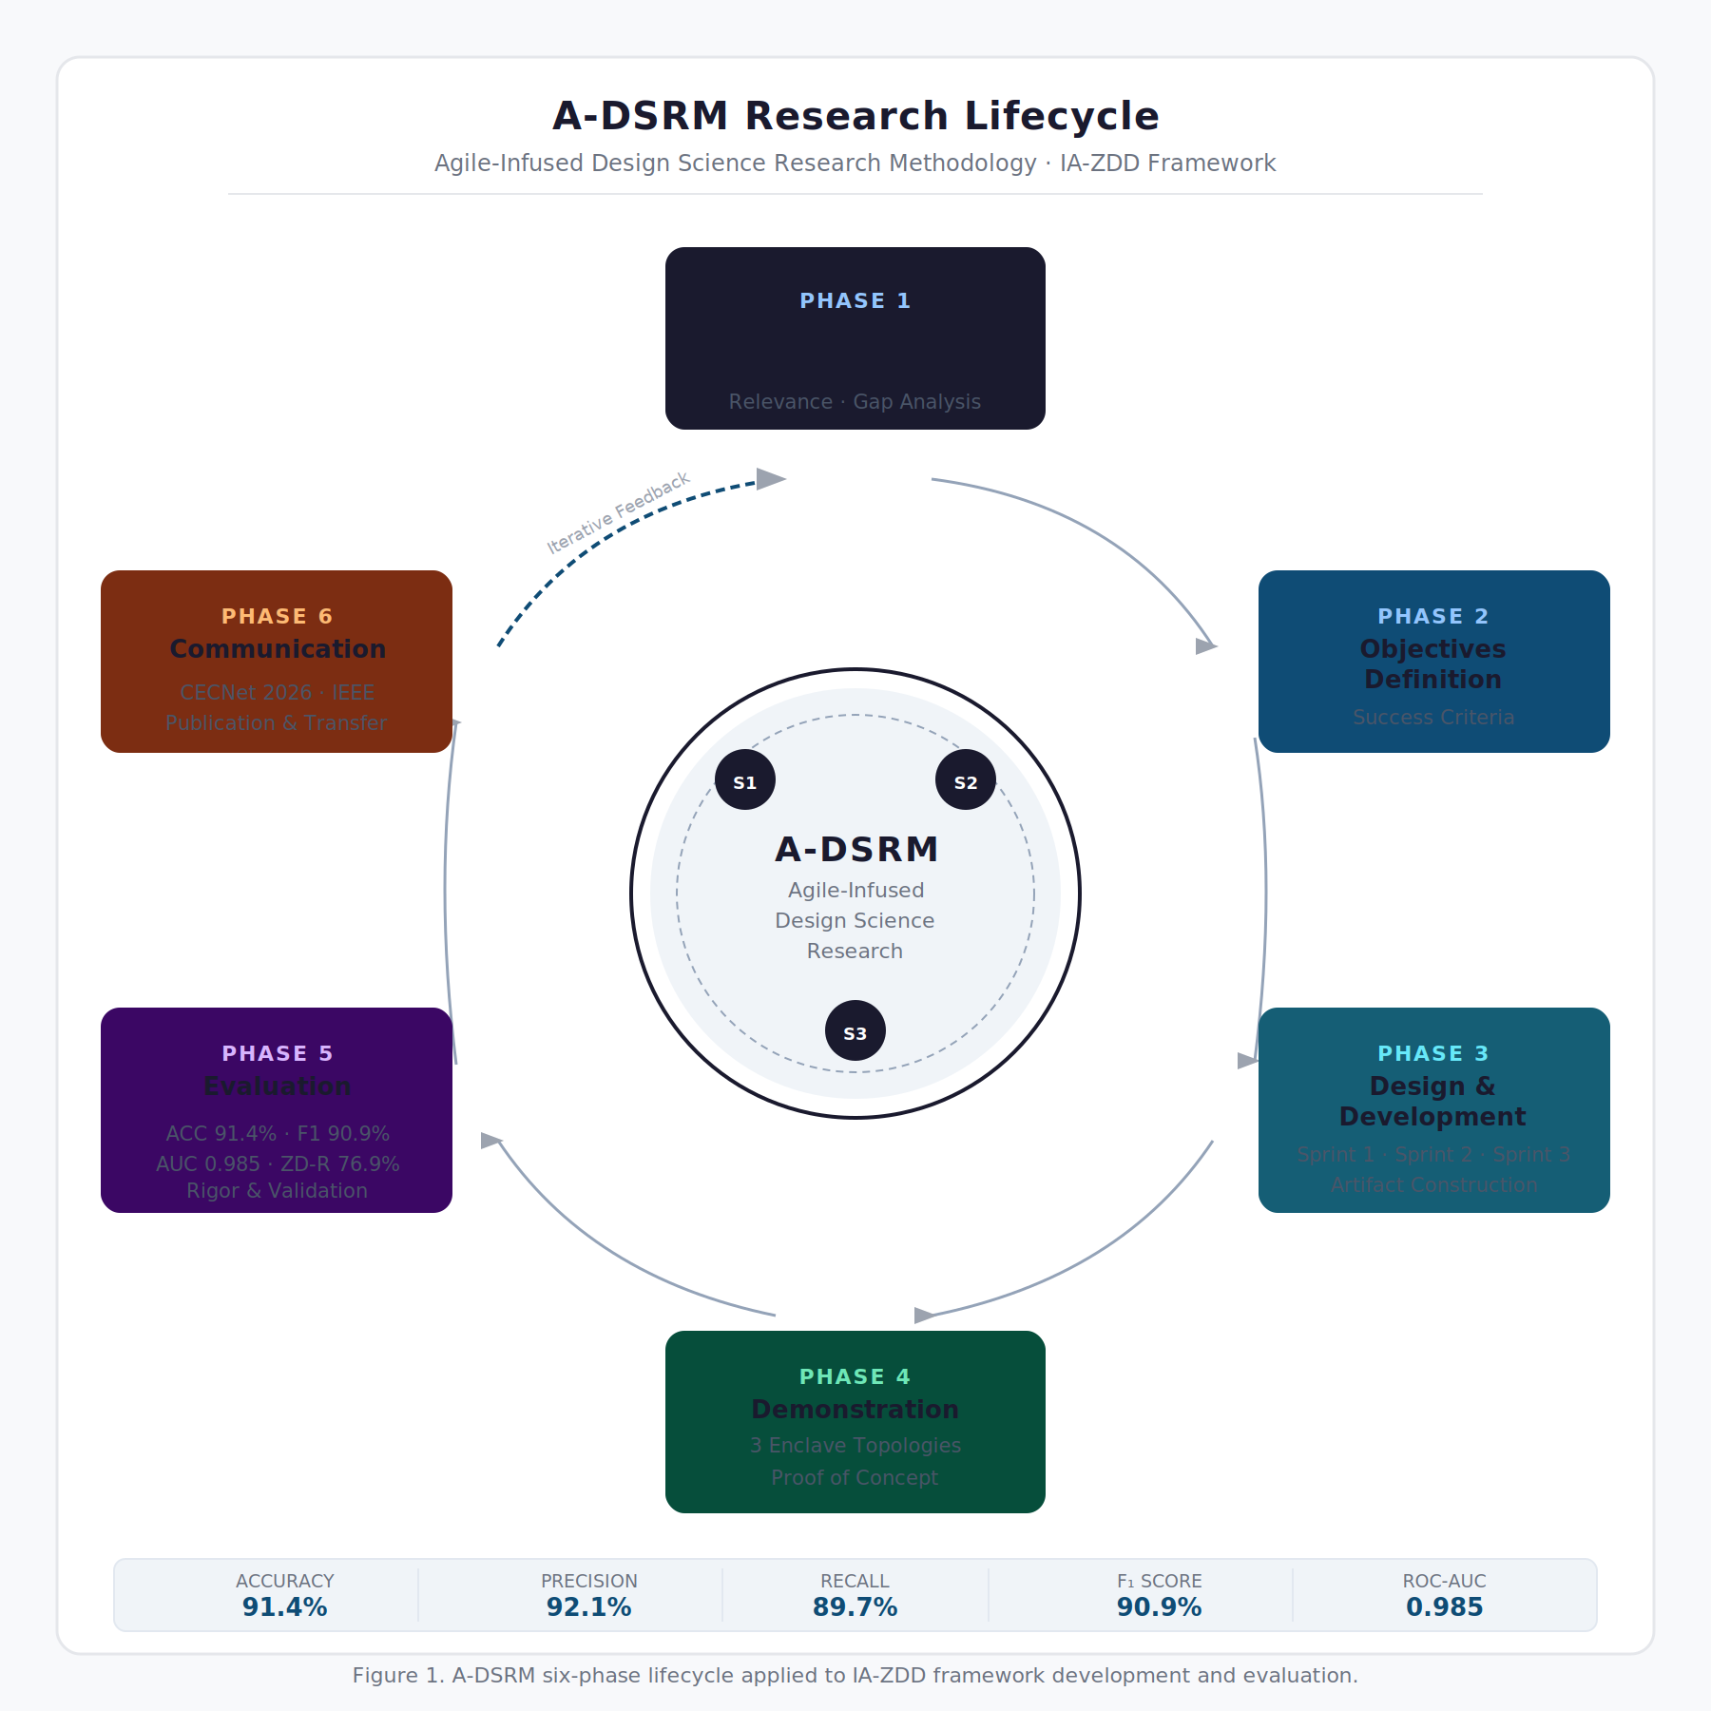Click the S3 sprint node

(855, 1031)
